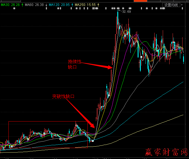Click the 突破性缺口 annotation text

tap(63, 96)
